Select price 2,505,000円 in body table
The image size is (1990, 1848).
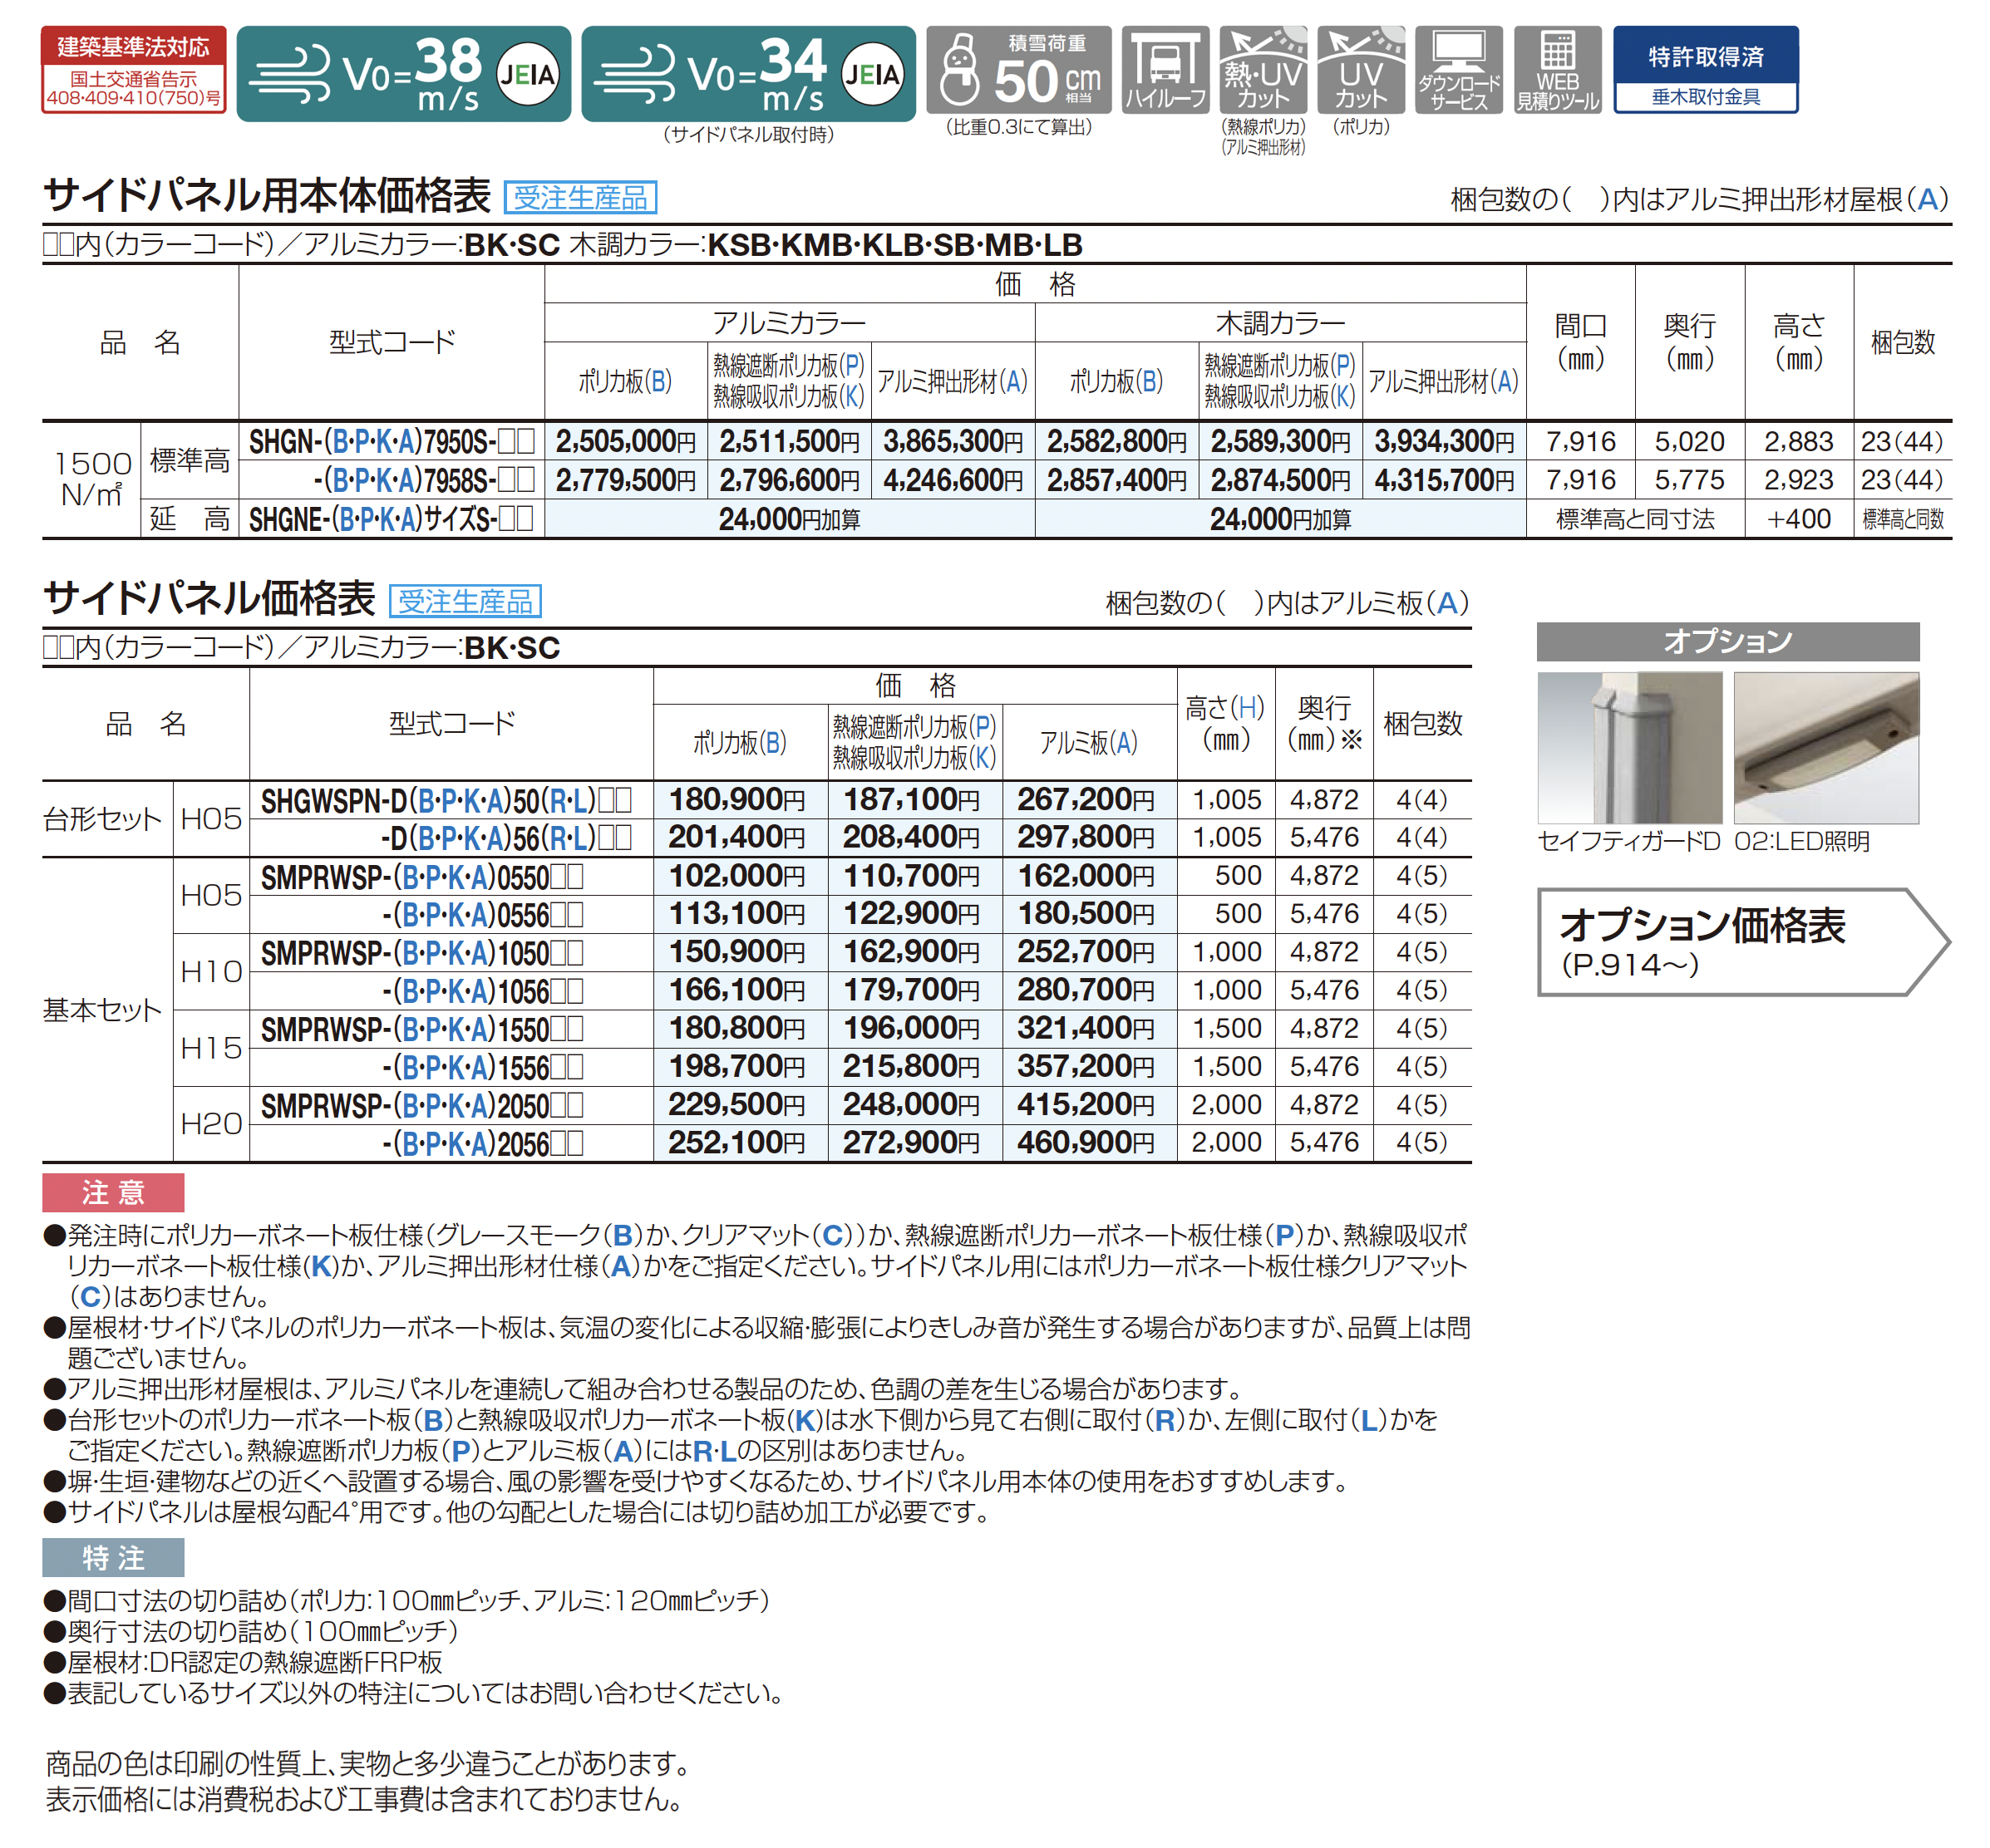pos(625,441)
